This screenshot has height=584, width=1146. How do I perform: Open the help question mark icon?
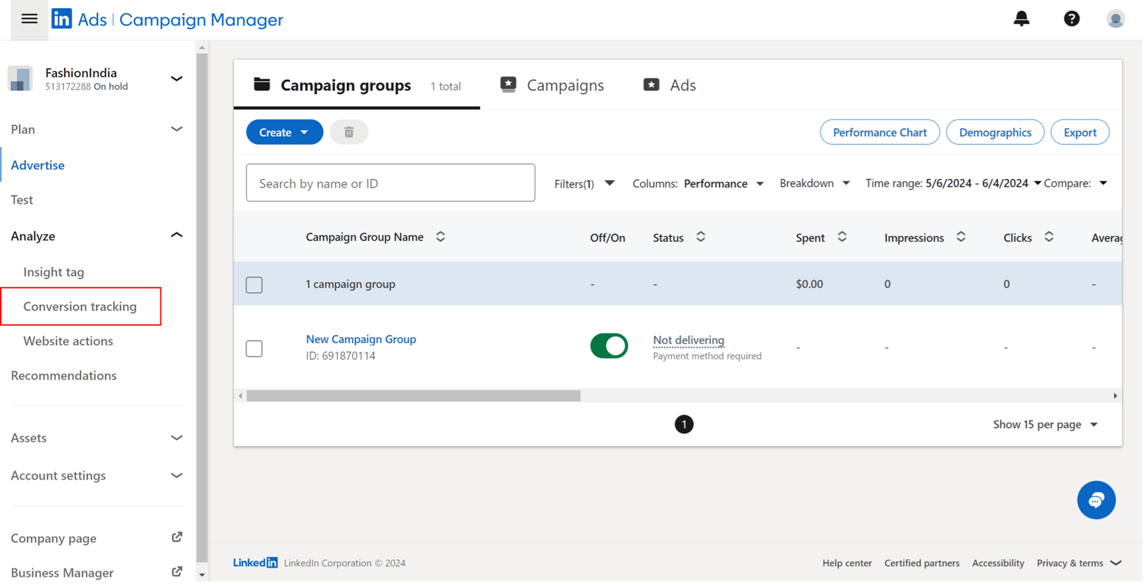(1071, 19)
